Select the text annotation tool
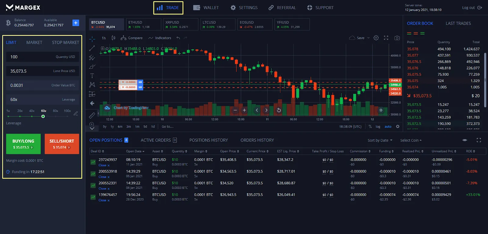Screen dimensions: 488x234 click(x=92, y=75)
